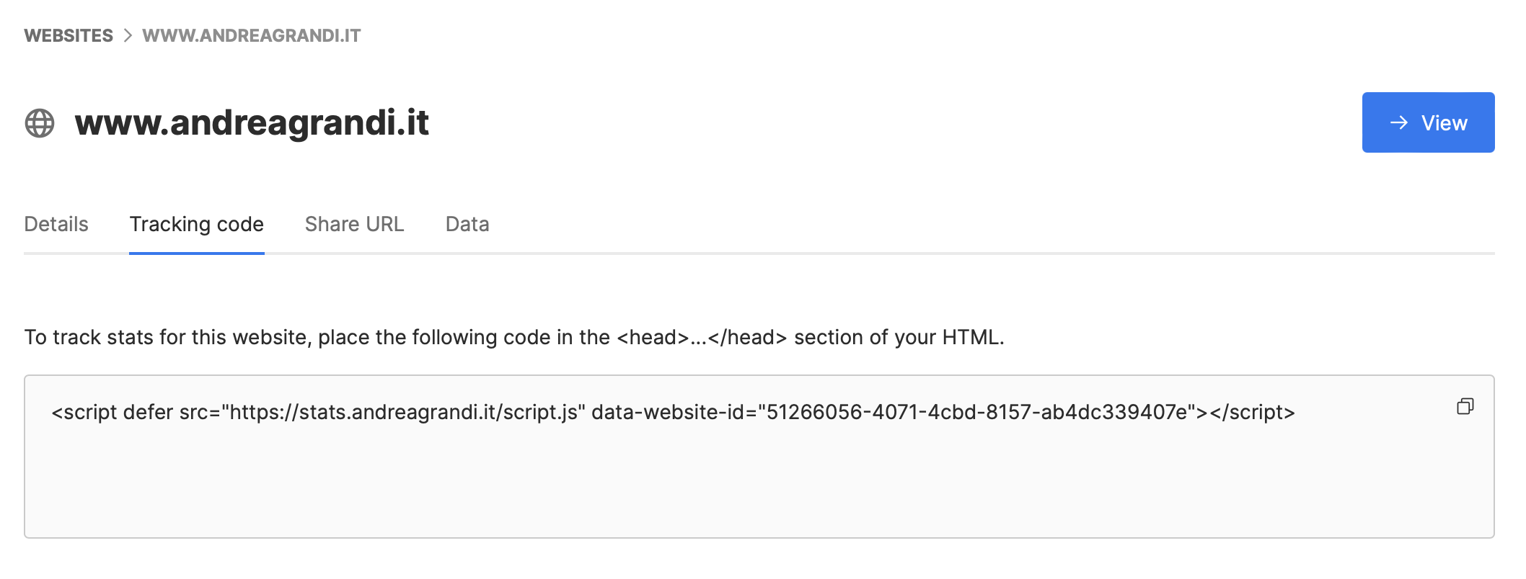This screenshot has width=1526, height=579.
Task: Click WWW.ANDREAGRANDI.IT breadcrumb item
Action: point(252,35)
